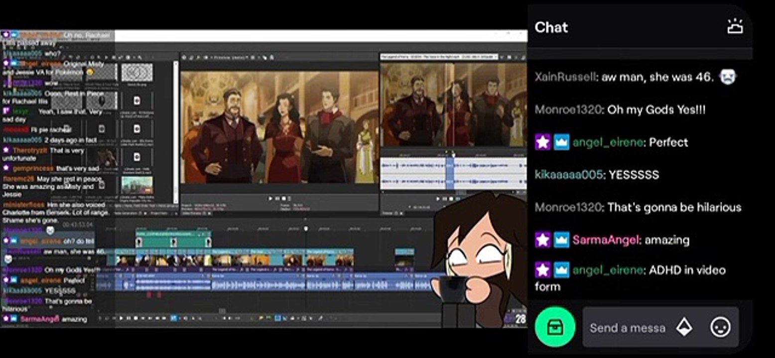Tap kikaaaaa005 username in Chat panel
The width and height of the screenshot is (775, 358).
pos(568,175)
